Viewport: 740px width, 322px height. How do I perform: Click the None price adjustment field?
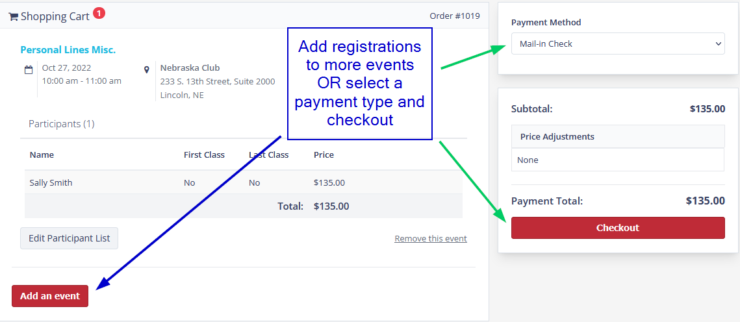[x=618, y=160]
